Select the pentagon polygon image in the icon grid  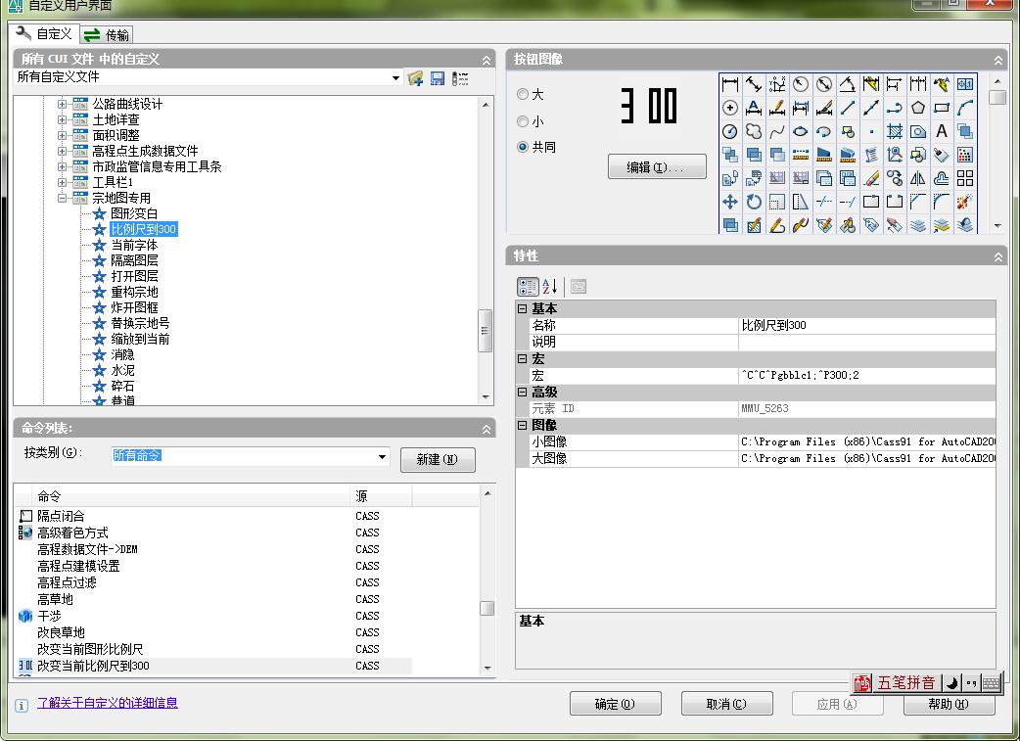point(918,108)
